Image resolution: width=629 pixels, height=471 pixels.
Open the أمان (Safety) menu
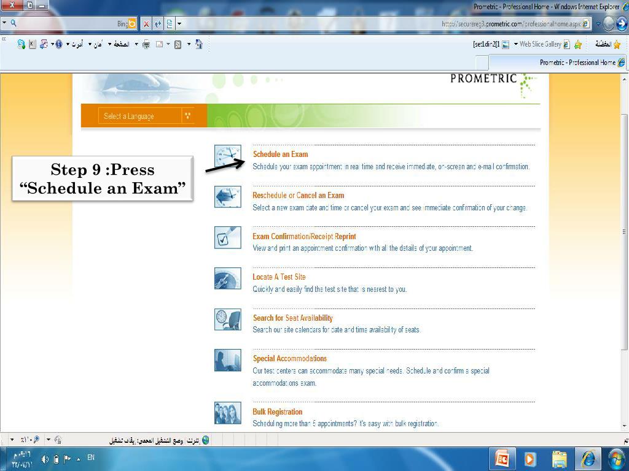click(97, 44)
